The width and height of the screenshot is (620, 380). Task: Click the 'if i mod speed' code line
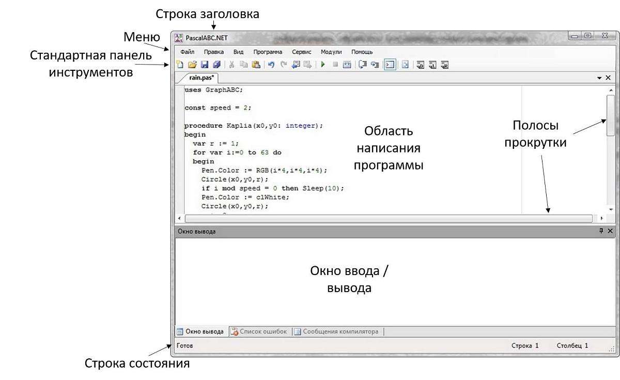click(x=273, y=188)
